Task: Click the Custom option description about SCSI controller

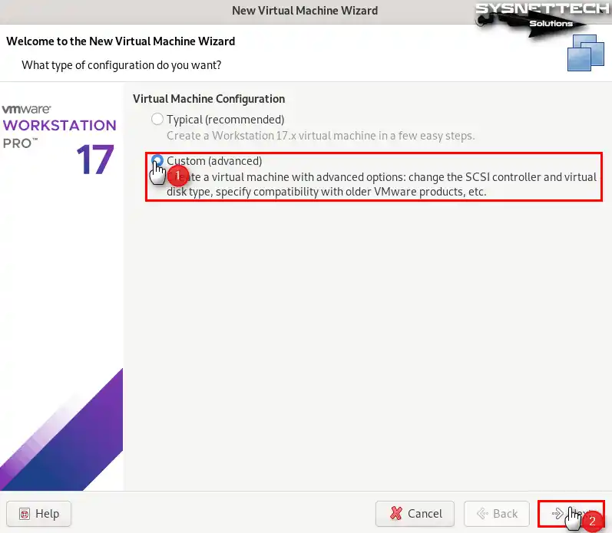Action: click(382, 184)
